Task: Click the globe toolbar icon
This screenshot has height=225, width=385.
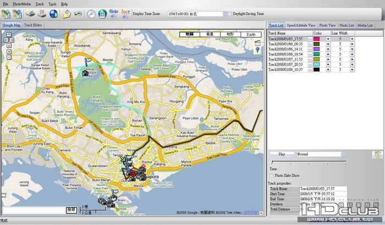Action: [x=53, y=14]
